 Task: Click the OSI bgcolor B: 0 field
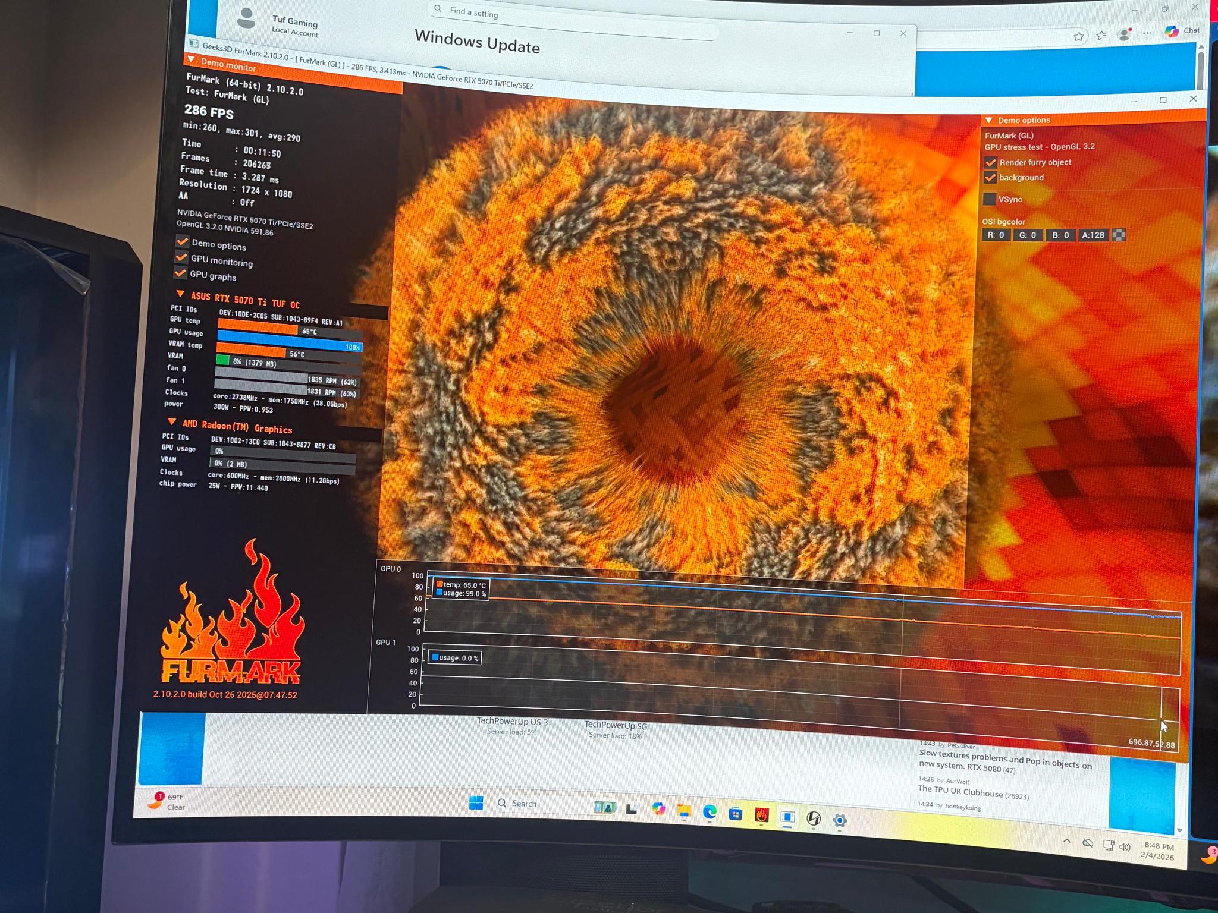(1060, 235)
